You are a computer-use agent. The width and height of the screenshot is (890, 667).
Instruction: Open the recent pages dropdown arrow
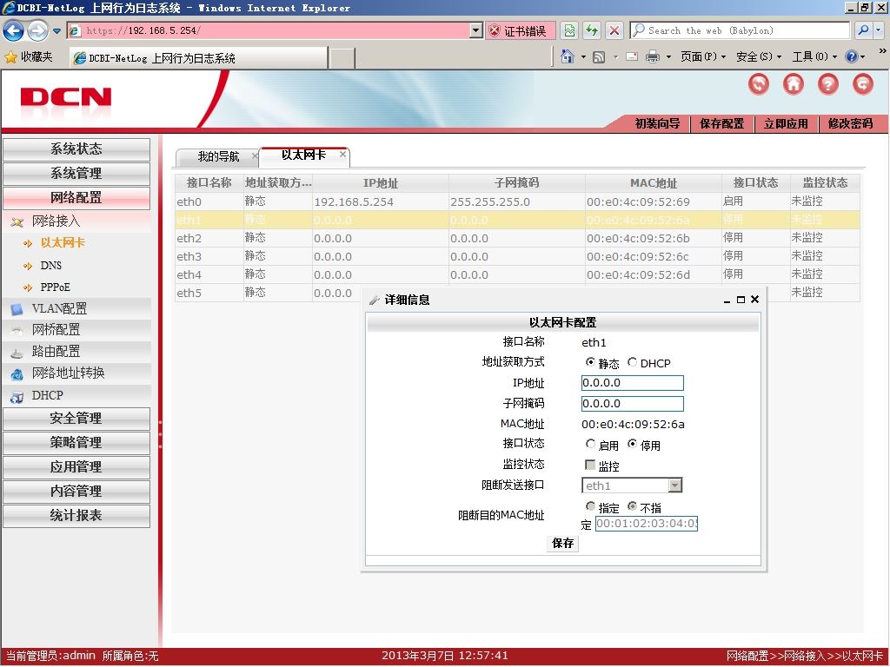tap(56, 30)
